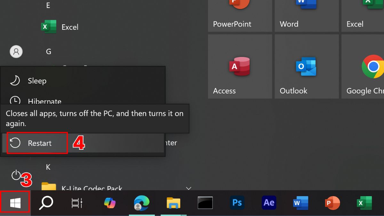The width and height of the screenshot is (384, 216).
Task: Open the Google Chrome tile
Action: (363, 67)
